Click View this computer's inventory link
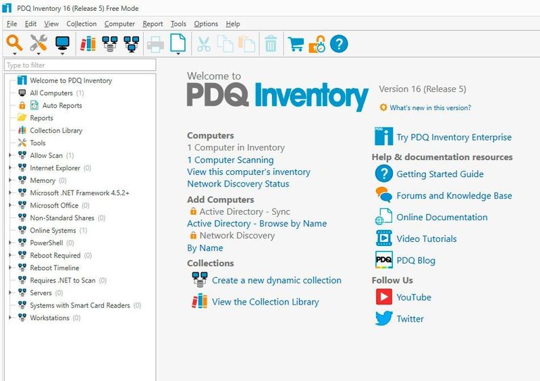Viewport: 540px width, 381px height. point(248,172)
